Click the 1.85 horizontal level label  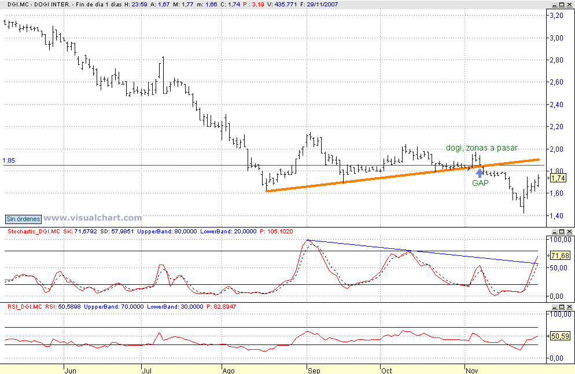tap(9, 160)
